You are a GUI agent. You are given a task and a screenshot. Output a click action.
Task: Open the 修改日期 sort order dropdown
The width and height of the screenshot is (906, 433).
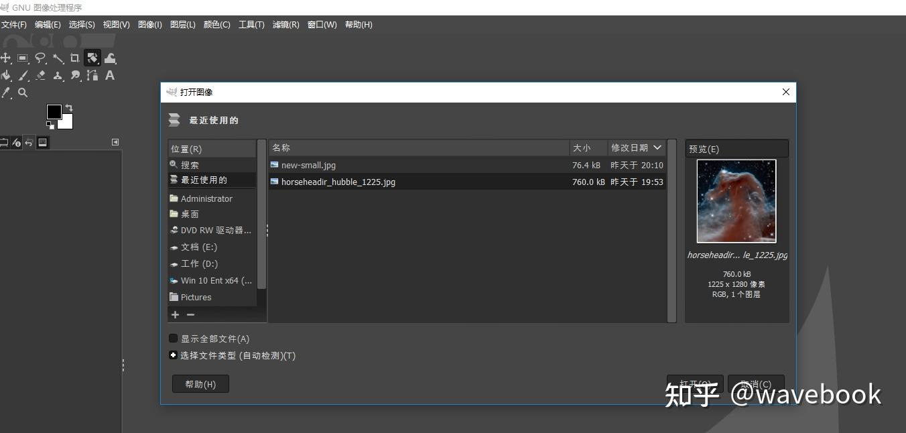coord(637,147)
